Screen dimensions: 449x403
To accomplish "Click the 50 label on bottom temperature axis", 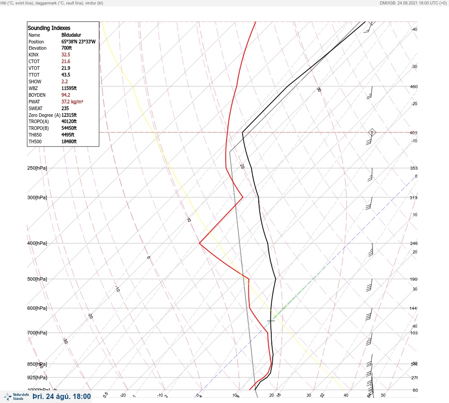I will coord(383,395).
